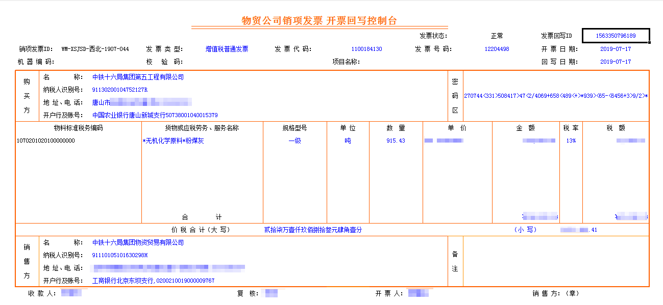Click the 销售方:(章) label
The width and height of the screenshot is (663, 305).
pyautogui.click(x=555, y=293)
